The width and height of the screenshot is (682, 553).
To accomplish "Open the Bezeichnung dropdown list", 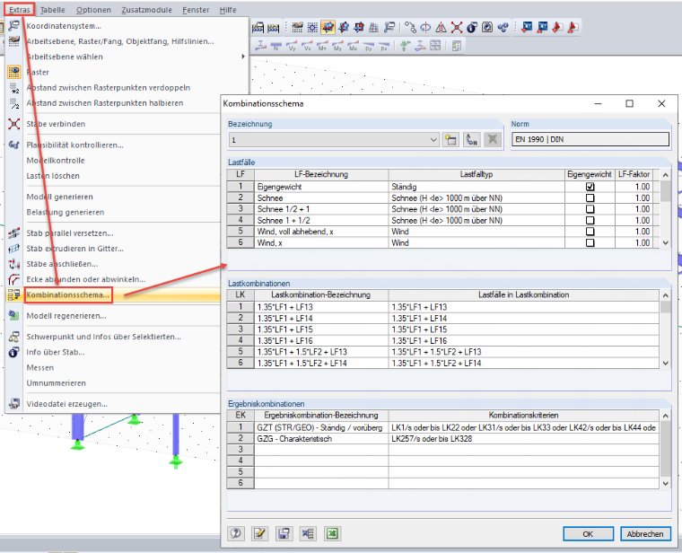I will [x=433, y=140].
